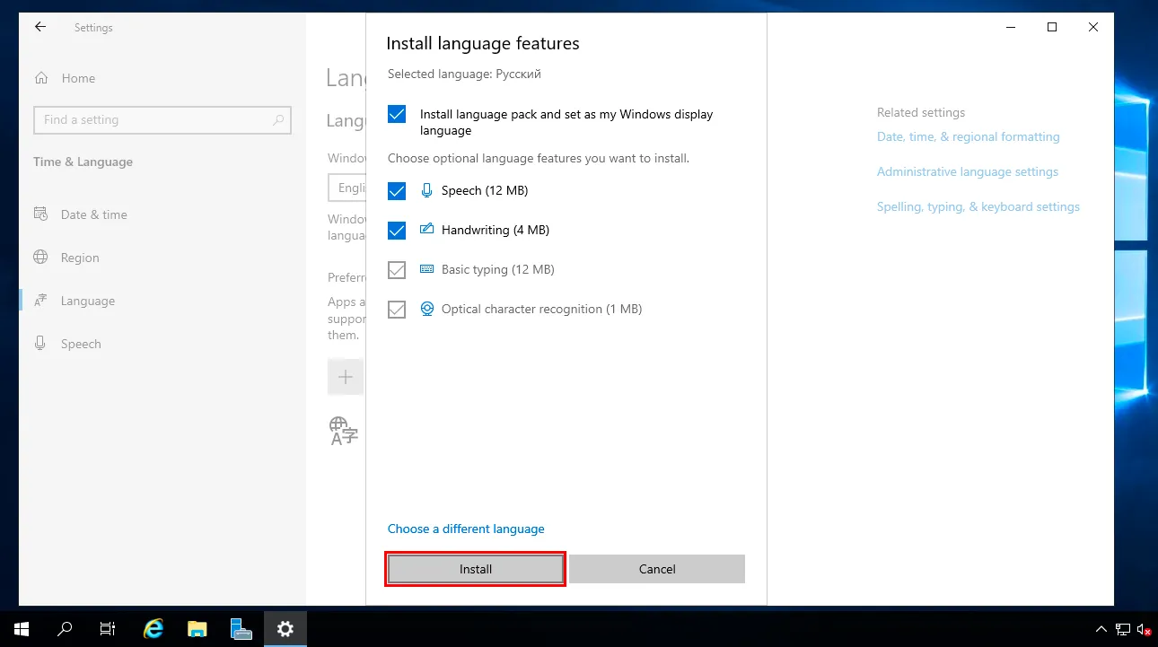Select Region in the sidebar
This screenshot has width=1158, height=647.
coord(80,258)
